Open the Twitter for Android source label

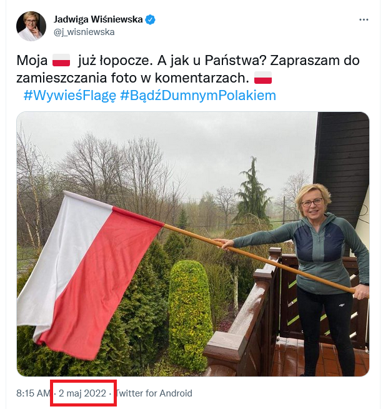154,393
